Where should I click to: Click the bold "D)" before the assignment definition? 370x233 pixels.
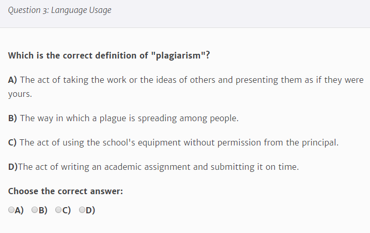pyautogui.click(x=13, y=167)
